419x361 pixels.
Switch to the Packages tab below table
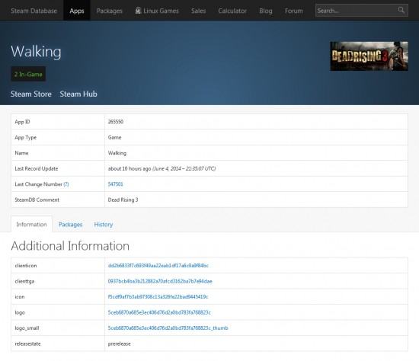coord(71,224)
